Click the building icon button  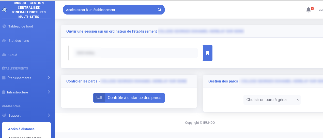(x=207, y=53)
